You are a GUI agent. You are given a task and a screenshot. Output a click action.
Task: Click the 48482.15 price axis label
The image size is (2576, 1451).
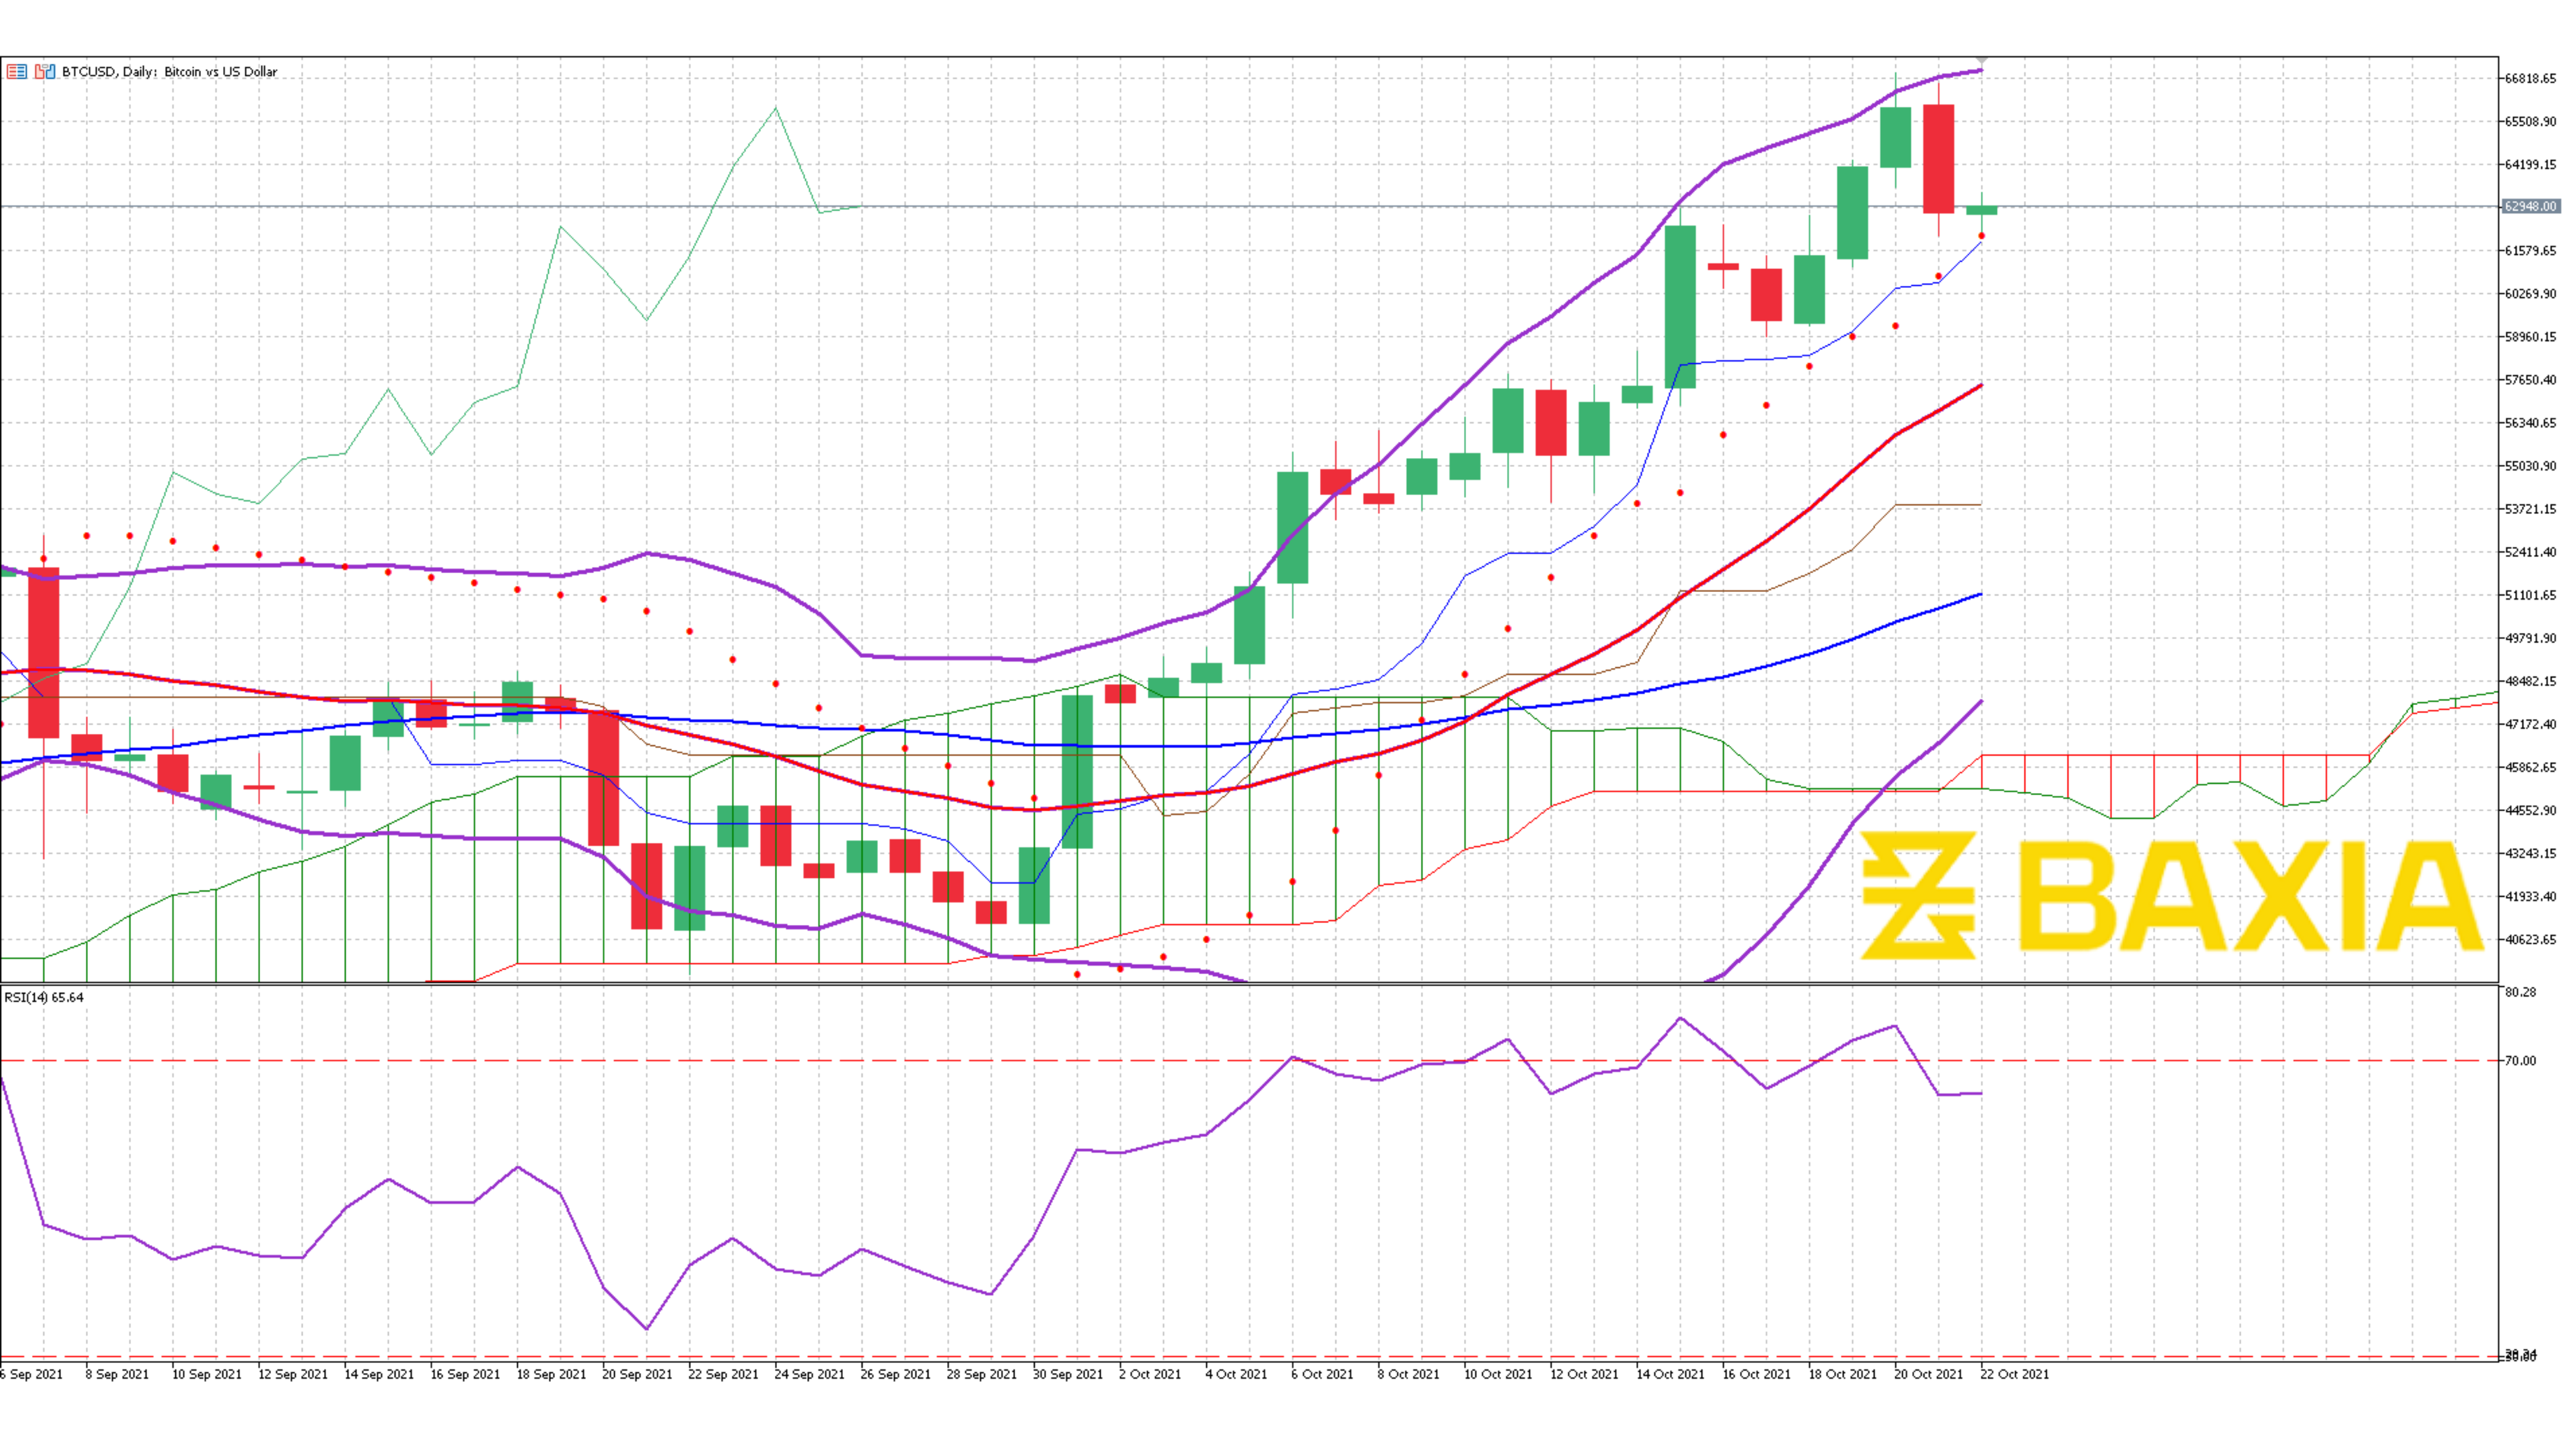coord(2530,680)
